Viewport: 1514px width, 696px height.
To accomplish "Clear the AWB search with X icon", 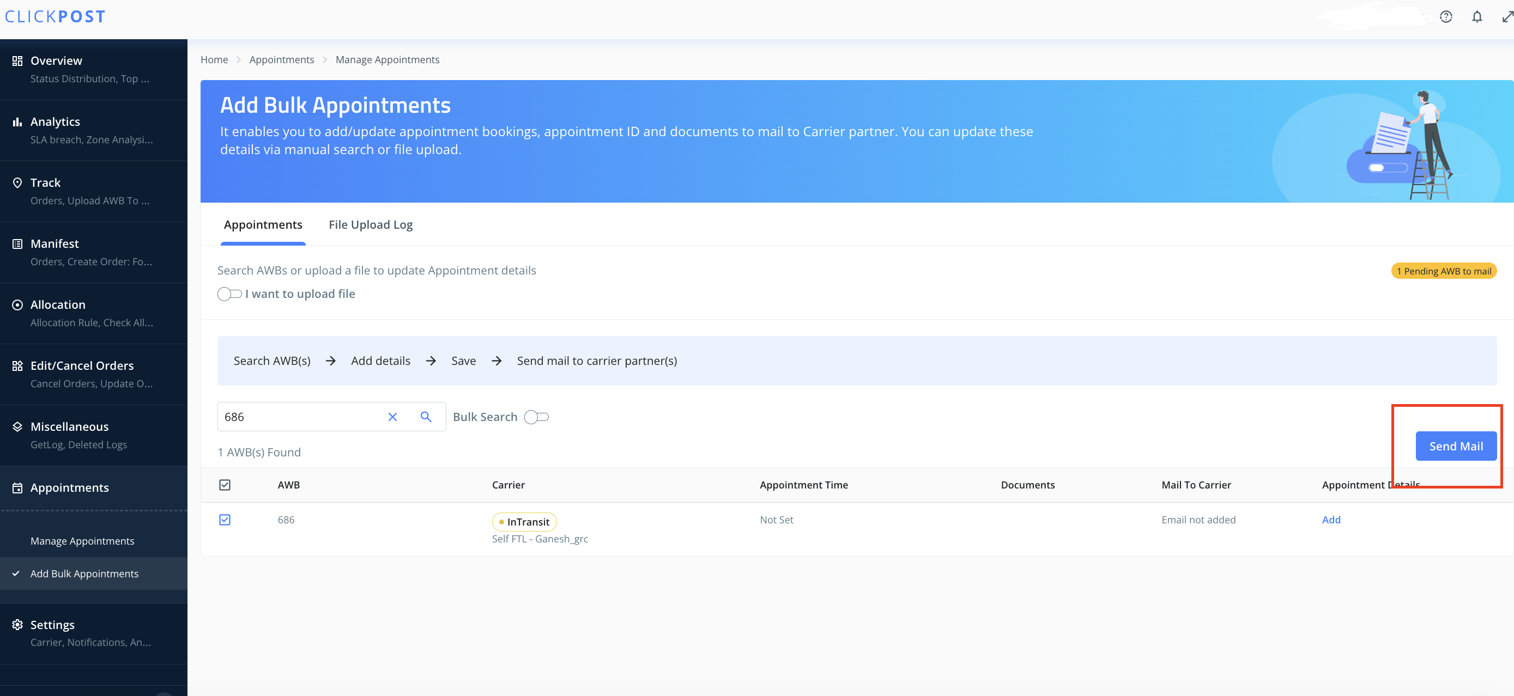I will 392,417.
